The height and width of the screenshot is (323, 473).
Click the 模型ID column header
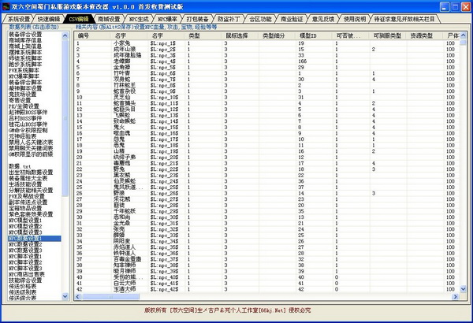pos(311,35)
